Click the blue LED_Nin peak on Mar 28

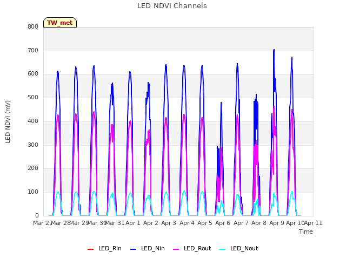point(58,71)
